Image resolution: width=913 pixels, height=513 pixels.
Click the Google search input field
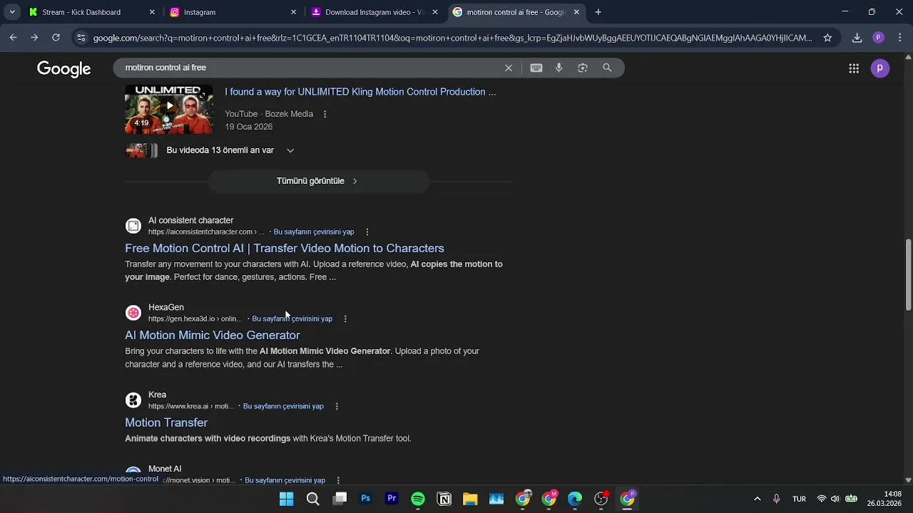[310, 68]
